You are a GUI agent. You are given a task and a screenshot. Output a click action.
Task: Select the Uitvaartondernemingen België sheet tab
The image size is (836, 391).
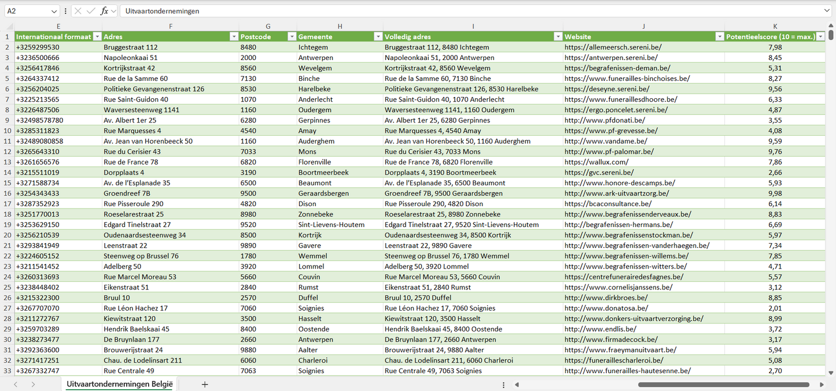[119, 384]
